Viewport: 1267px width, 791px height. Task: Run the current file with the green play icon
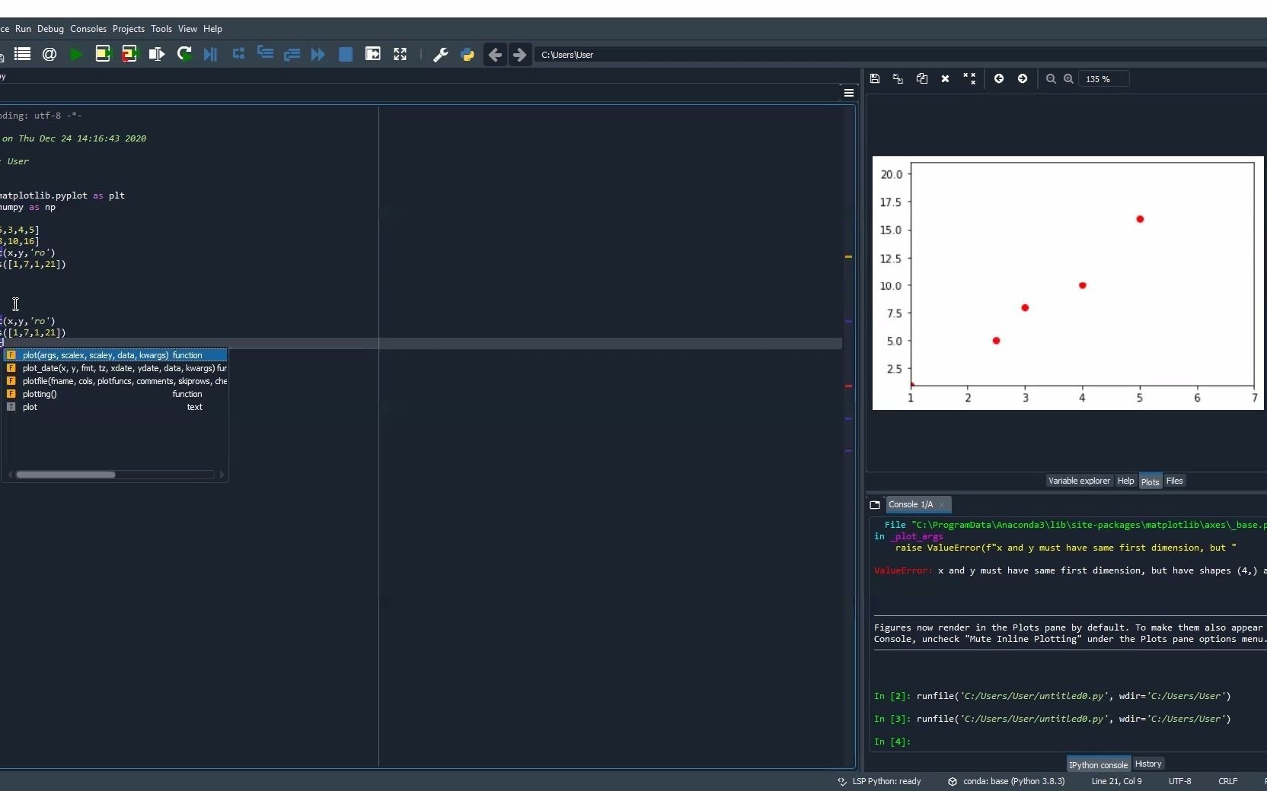pos(75,54)
